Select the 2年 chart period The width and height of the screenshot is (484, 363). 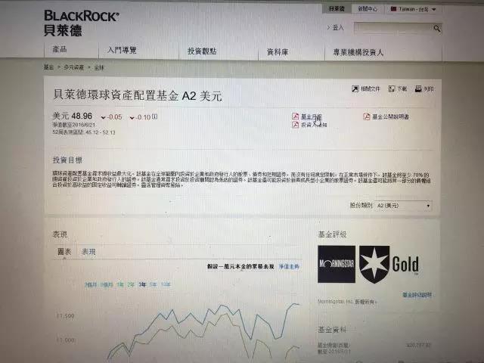click(x=131, y=284)
